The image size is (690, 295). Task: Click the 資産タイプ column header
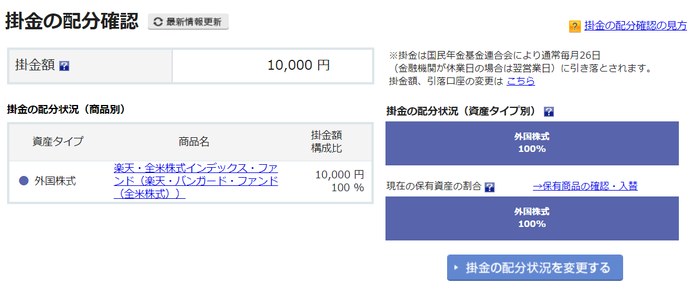click(58, 141)
